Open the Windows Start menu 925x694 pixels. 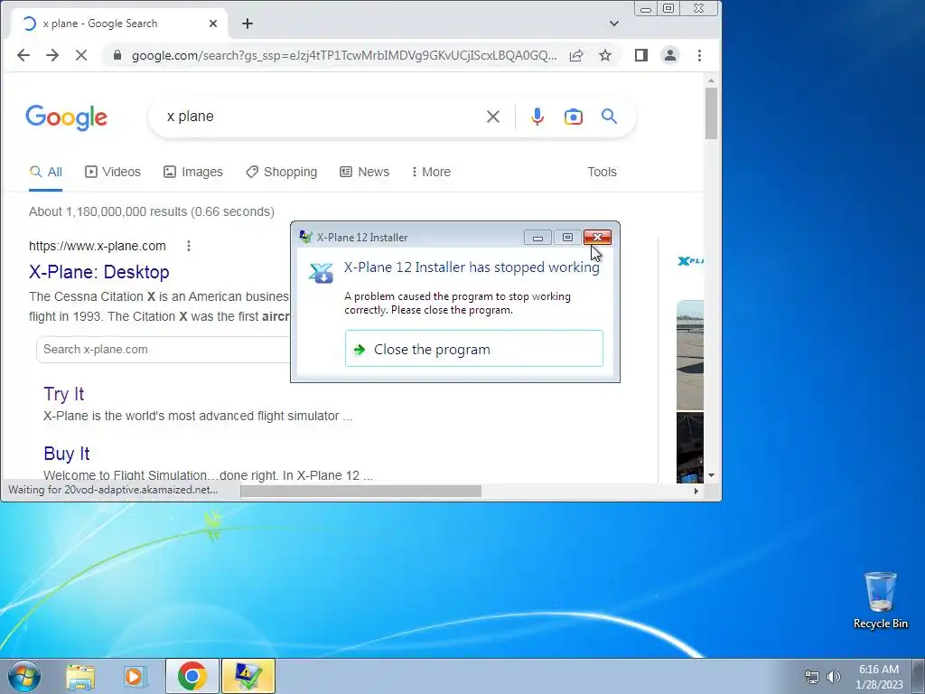tap(23, 676)
